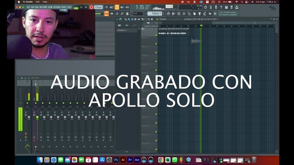
Task: Click the REC track header name
Action: point(143,29)
